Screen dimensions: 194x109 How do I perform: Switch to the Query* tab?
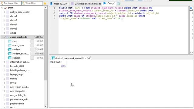pyautogui.click(x=109, y=3)
